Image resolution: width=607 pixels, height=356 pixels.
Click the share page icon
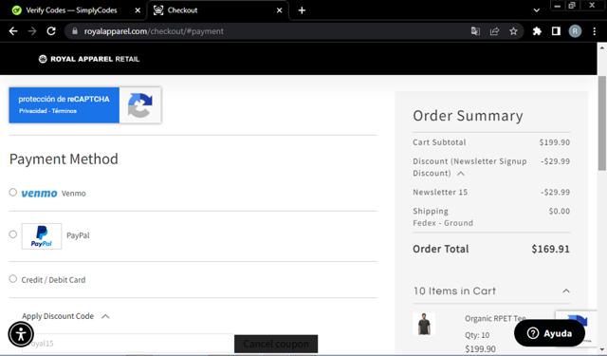[494, 31]
